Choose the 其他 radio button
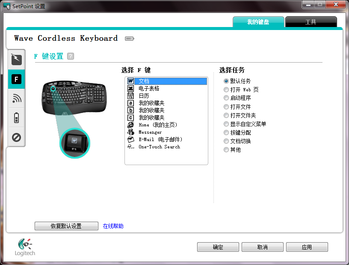Image resolution: width=349 pixels, height=265 pixels. [x=226, y=150]
